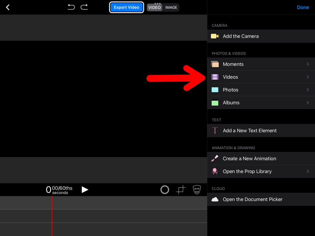Switch to VIDEO mode

click(x=154, y=7)
